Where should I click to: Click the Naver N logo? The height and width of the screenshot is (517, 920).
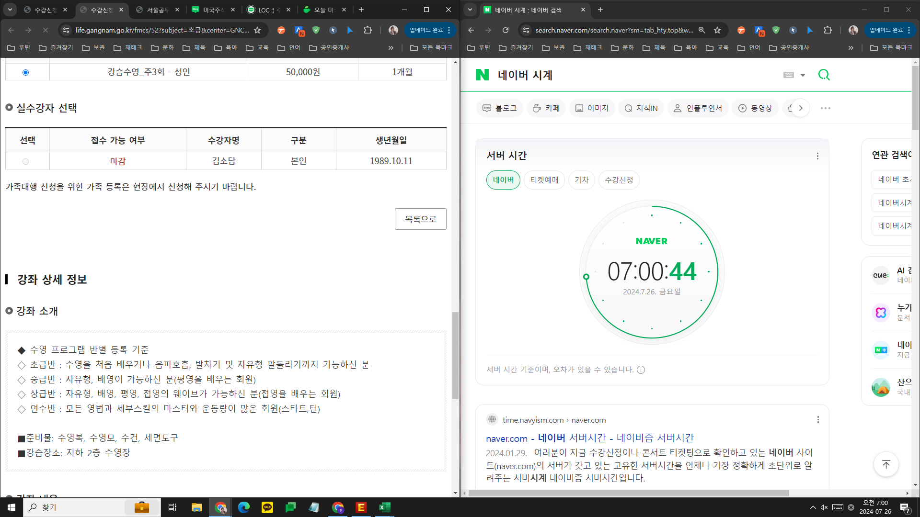[x=483, y=75]
